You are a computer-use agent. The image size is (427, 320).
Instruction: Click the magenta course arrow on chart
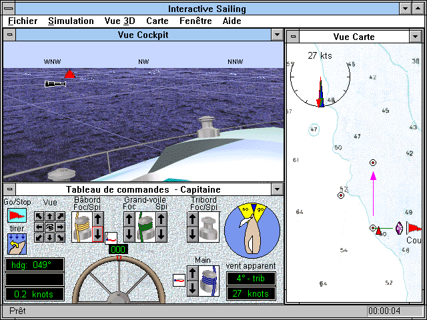[374, 194]
